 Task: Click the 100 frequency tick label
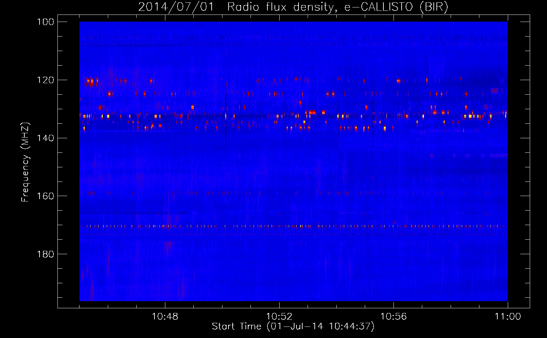45,22
